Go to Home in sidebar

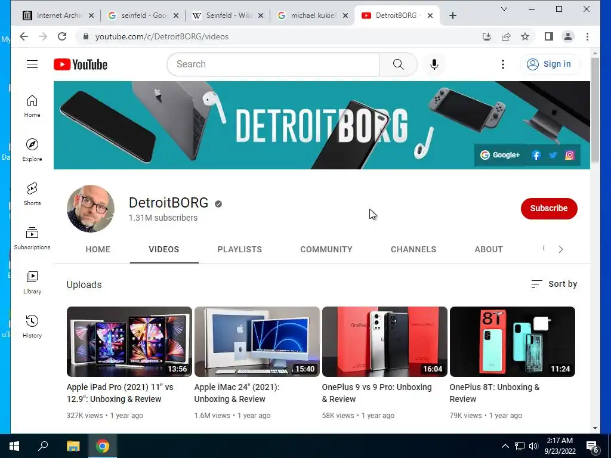32,106
